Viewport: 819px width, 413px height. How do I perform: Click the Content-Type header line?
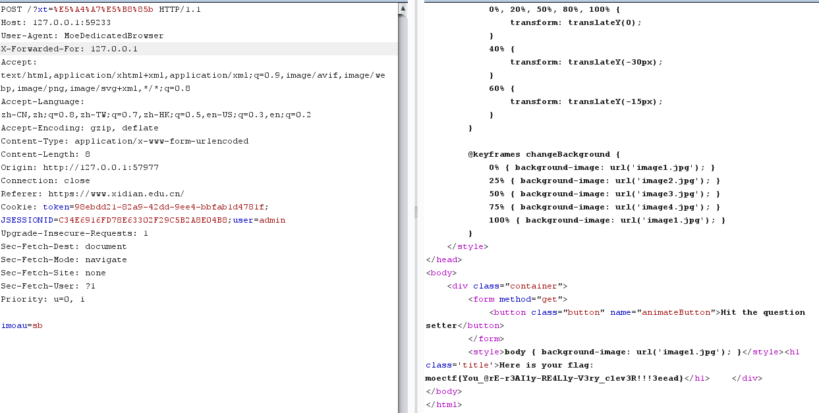125,141
